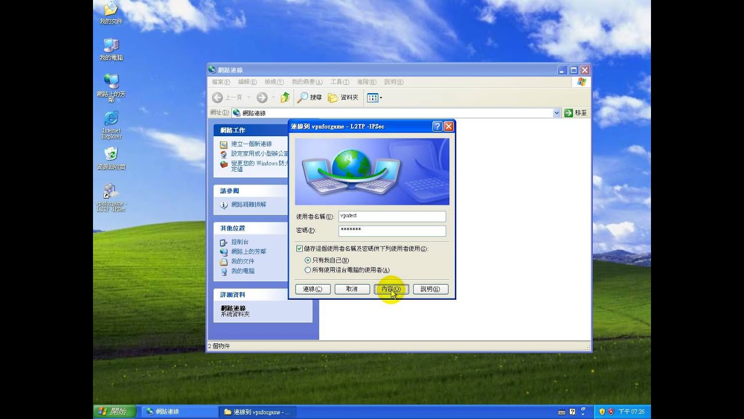The height and width of the screenshot is (419, 744).
Task: Click 建立一個新連線 task link
Action: pos(251,144)
